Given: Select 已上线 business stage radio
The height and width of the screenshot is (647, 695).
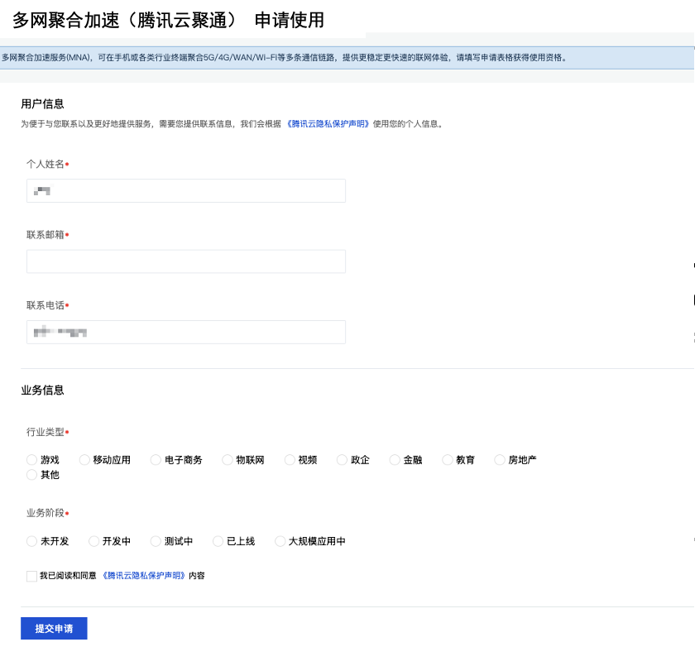Looking at the screenshot, I should [218, 541].
